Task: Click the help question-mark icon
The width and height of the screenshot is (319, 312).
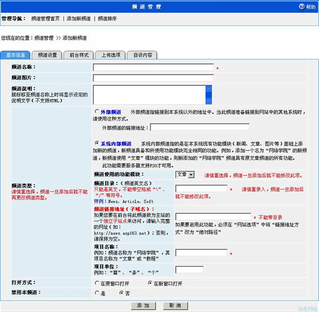Action: pyautogui.click(x=302, y=6)
